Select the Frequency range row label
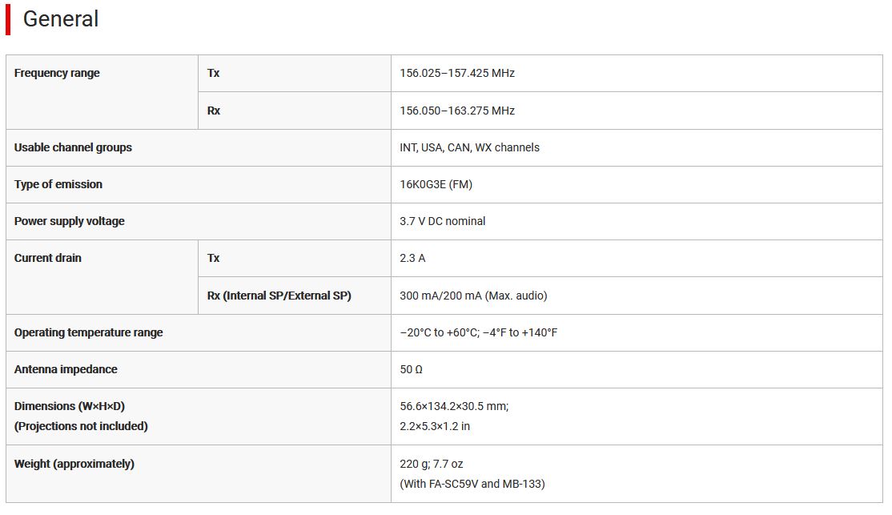This screenshot has width=892, height=515. (x=57, y=73)
